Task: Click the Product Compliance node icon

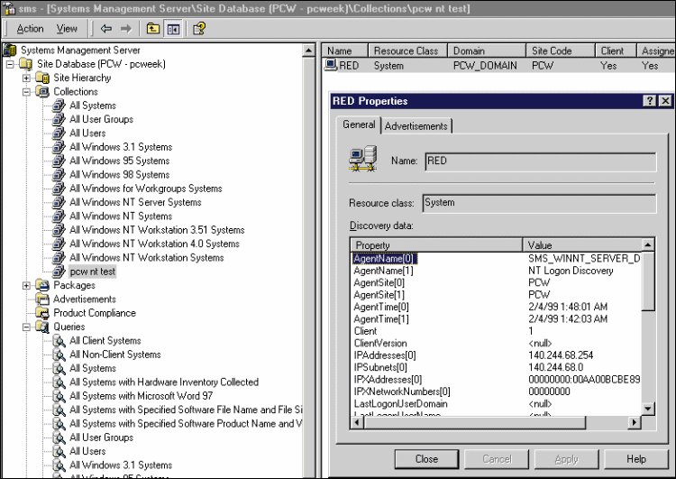Action: (x=42, y=313)
